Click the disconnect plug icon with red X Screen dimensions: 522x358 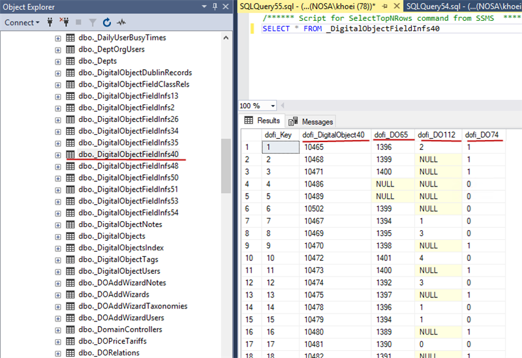click(65, 23)
